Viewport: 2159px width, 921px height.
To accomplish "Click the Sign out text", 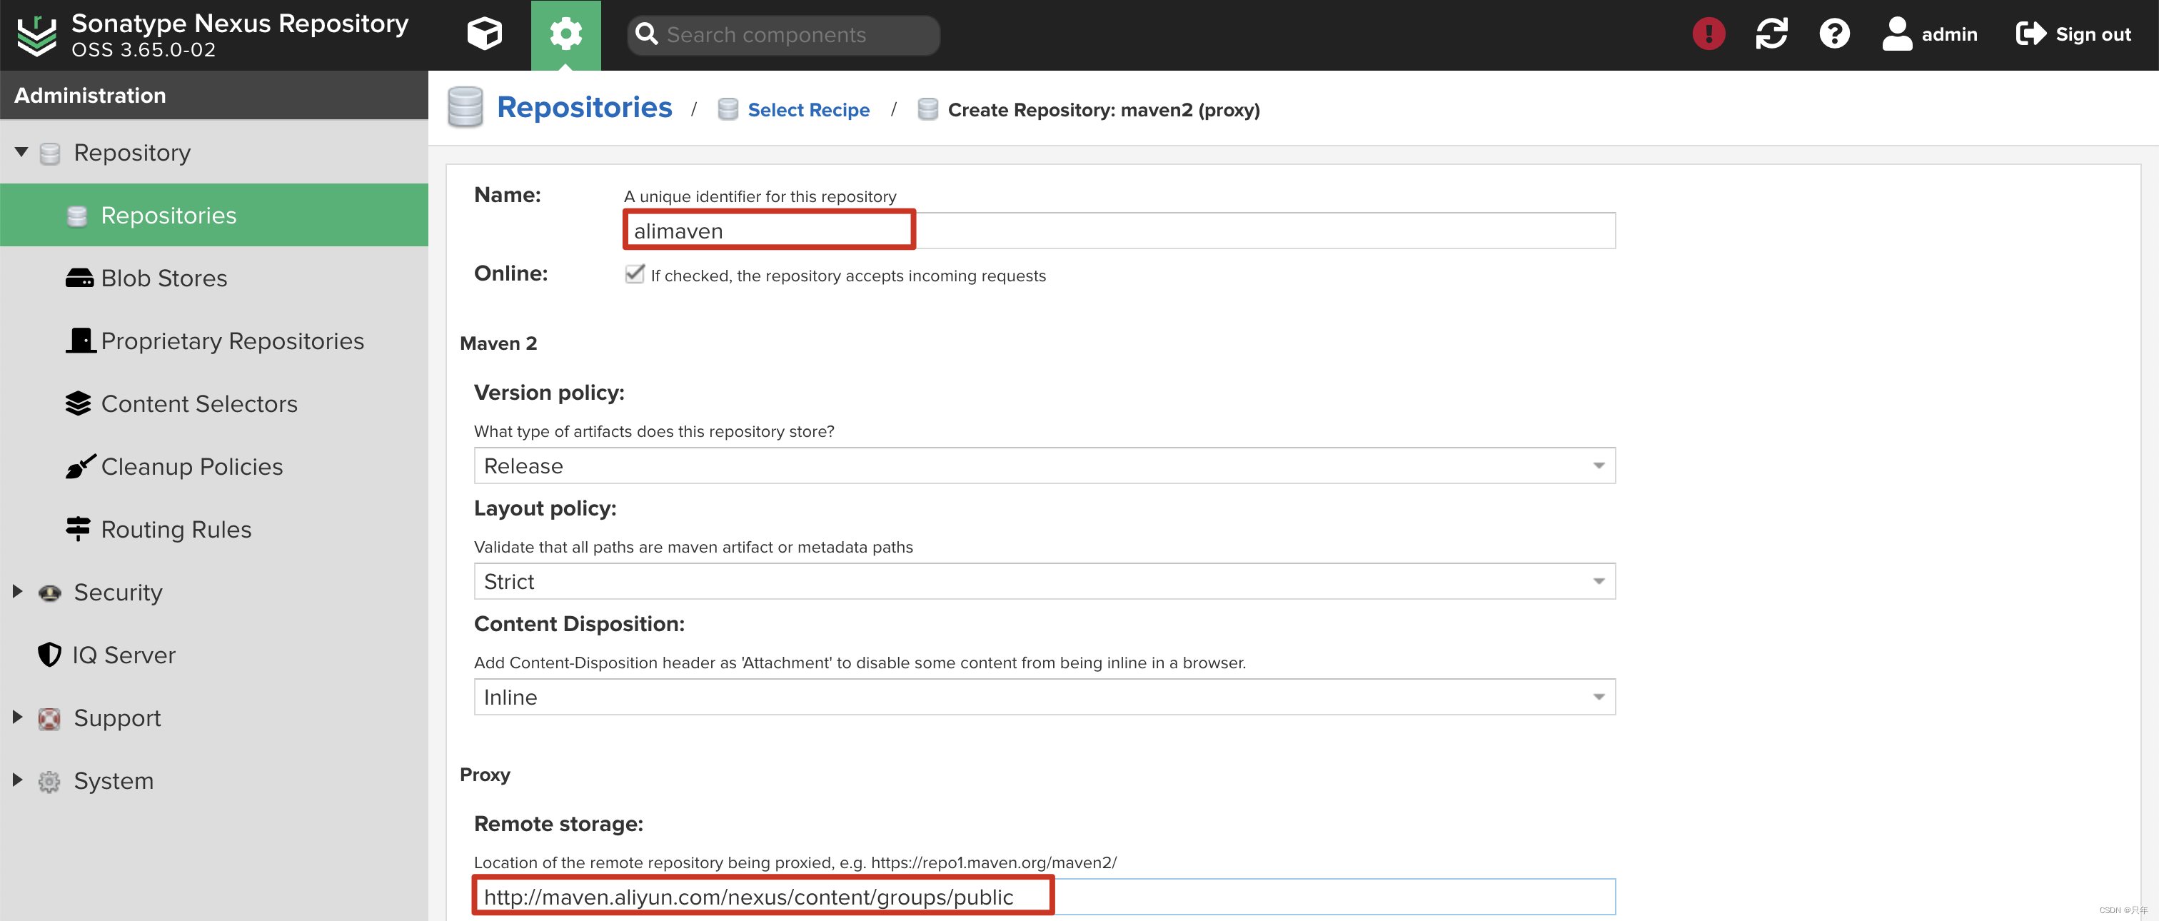I will [2093, 34].
